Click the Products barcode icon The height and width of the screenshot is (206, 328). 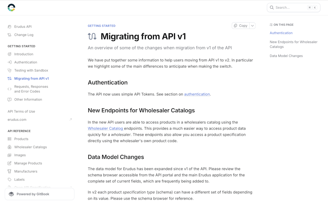click(x=9, y=139)
